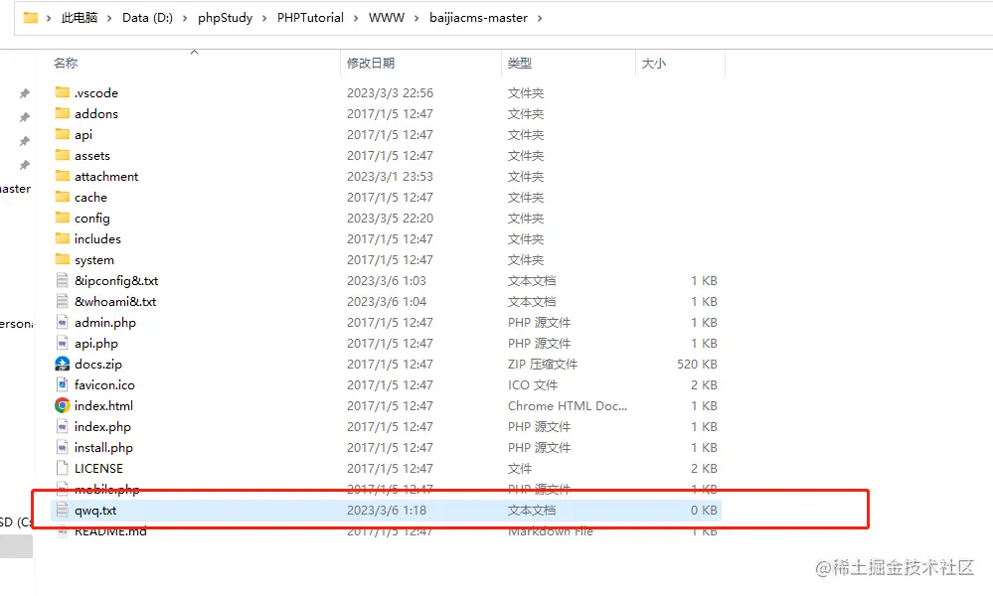Image resolution: width=993 pixels, height=596 pixels.
Task: Select the &whoami&.txt file name
Action: [115, 301]
